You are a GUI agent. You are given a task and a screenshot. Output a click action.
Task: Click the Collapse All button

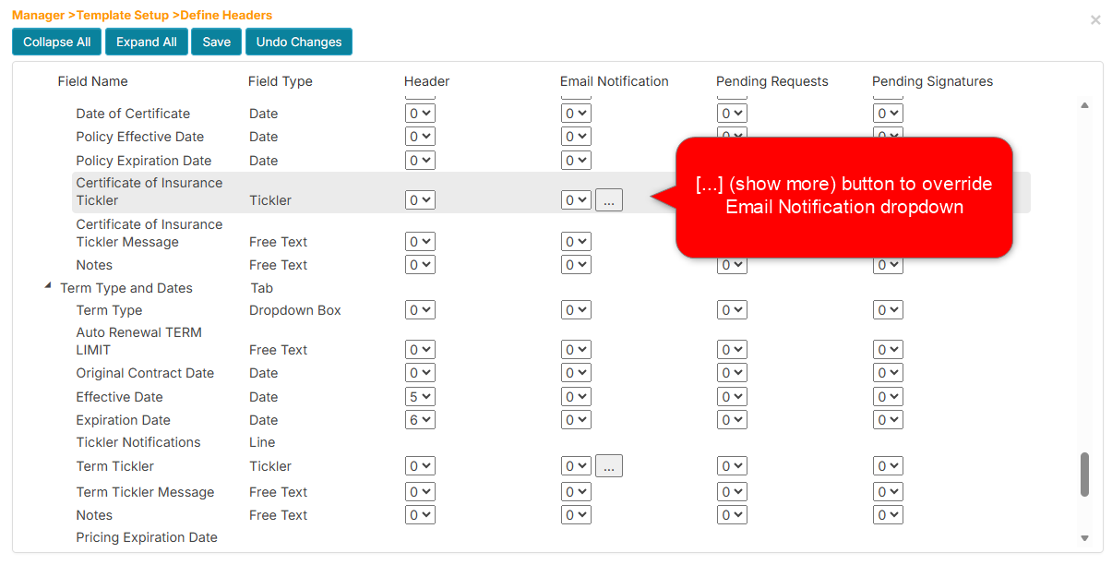pos(56,42)
